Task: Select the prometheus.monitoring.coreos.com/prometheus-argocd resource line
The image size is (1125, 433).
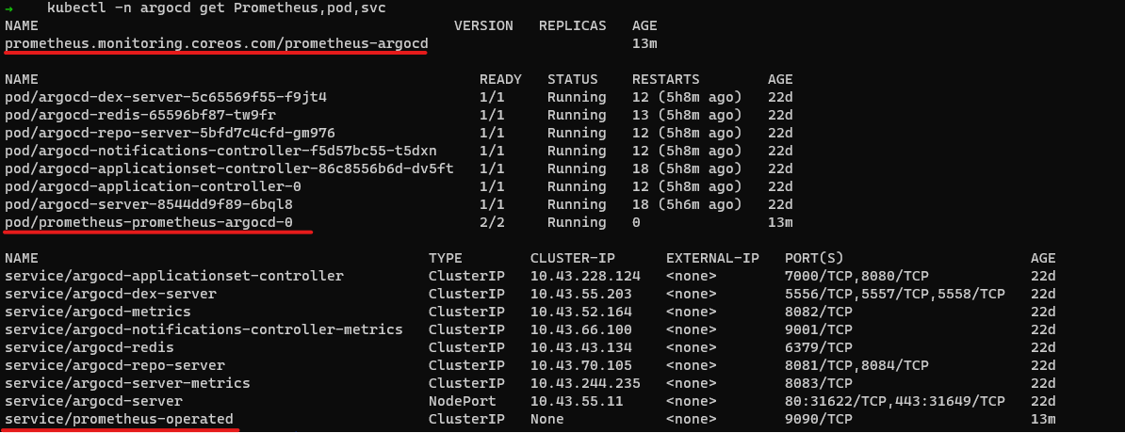Action: click(x=216, y=43)
